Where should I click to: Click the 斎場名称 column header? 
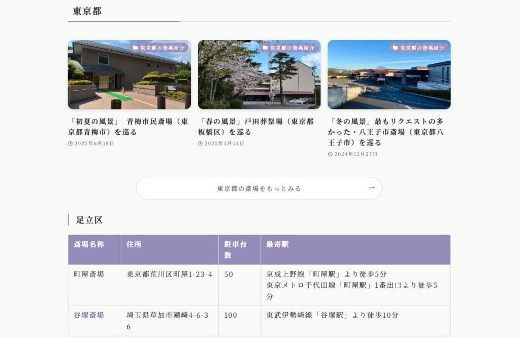(x=89, y=244)
